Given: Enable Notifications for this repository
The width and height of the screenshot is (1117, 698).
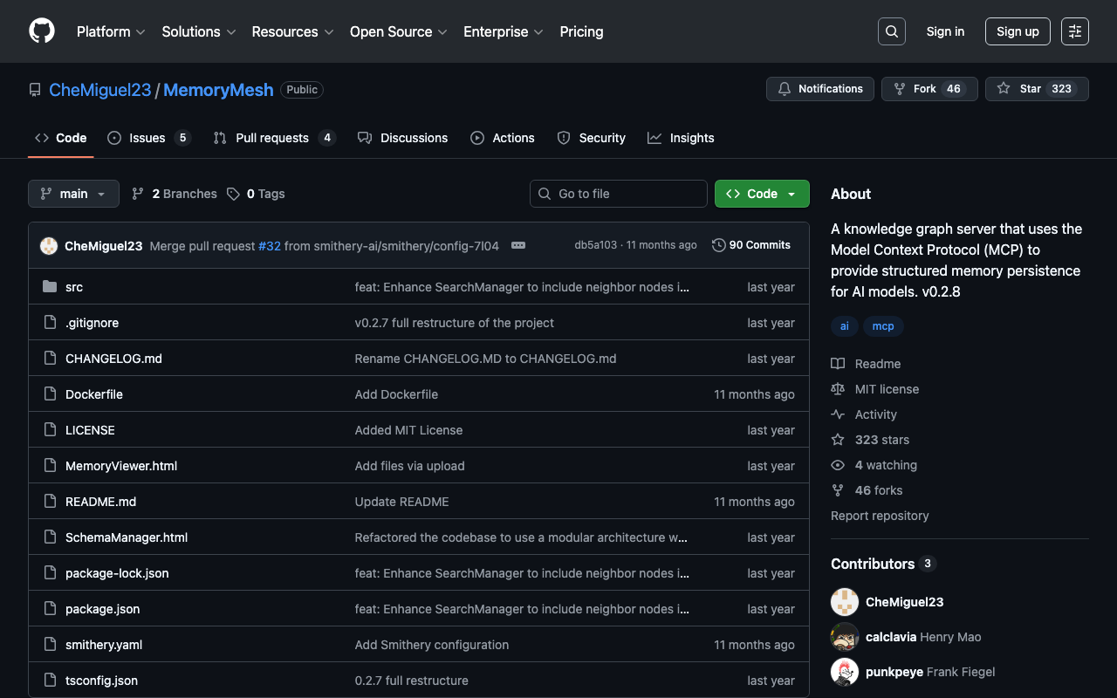Looking at the screenshot, I should pyautogui.click(x=819, y=89).
